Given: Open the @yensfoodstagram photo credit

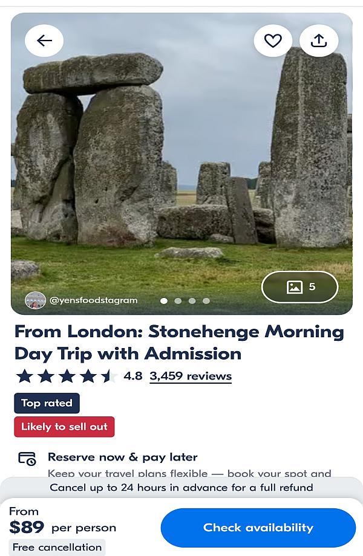Looking at the screenshot, I should (x=93, y=300).
